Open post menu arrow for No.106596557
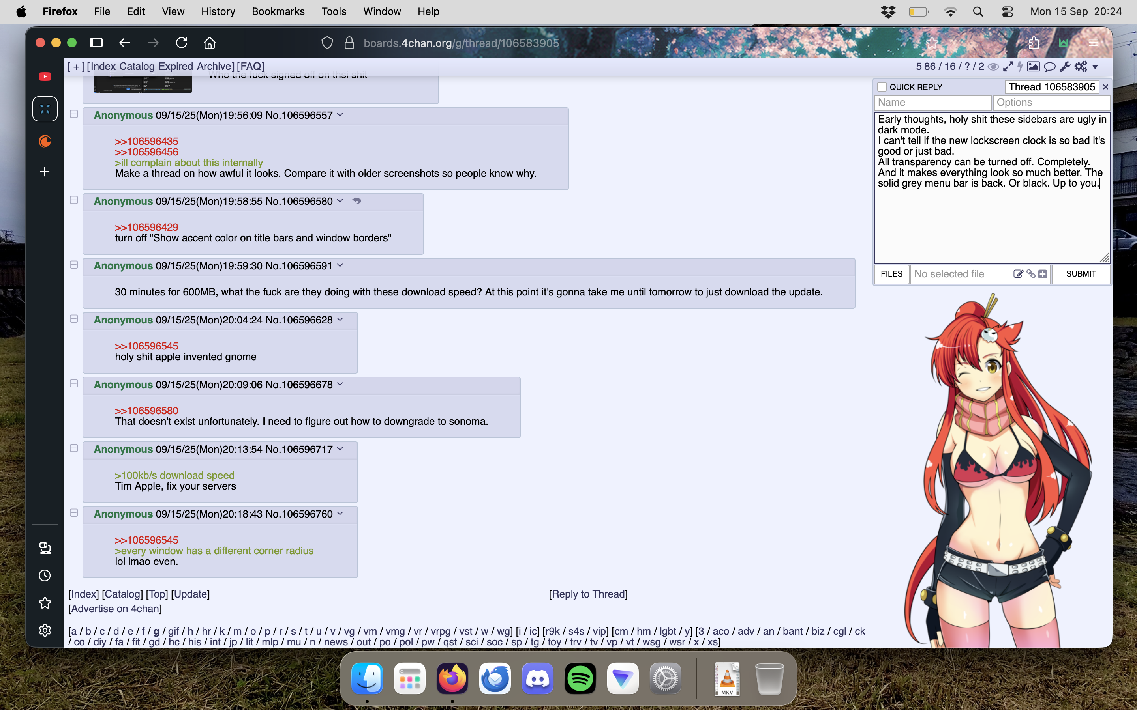Image resolution: width=1137 pixels, height=710 pixels. coord(340,115)
